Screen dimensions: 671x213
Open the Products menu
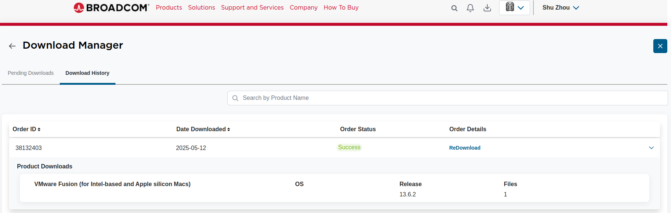(169, 8)
